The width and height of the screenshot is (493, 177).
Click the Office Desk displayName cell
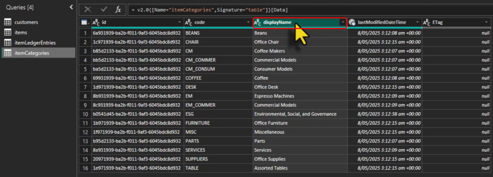click(x=300, y=87)
